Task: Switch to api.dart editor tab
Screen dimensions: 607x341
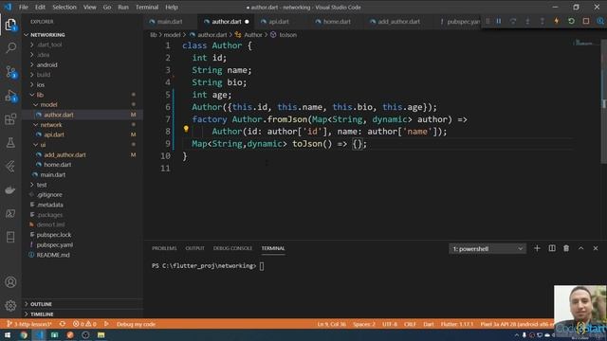Action: tap(279, 22)
